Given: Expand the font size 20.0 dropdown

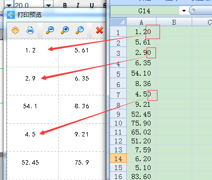Looking at the screenshot, I should (49, 5).
